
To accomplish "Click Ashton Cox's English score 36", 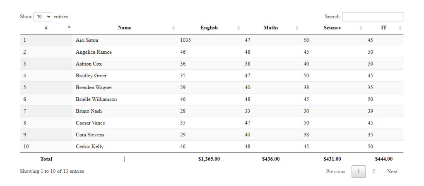I will pos(183,64).
